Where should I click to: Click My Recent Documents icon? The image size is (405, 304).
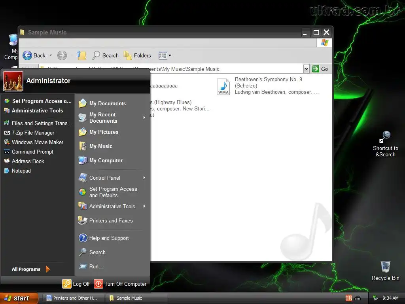coord(83,118)
